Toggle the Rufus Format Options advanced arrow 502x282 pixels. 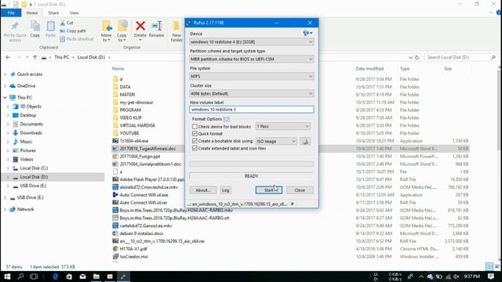click(x=227, y=119)
